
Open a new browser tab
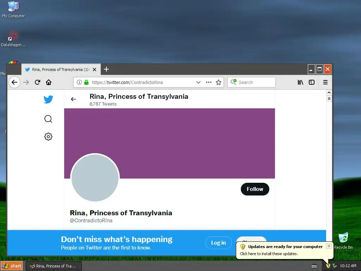pos(106,69)
